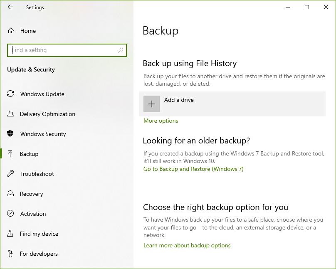This screenshot has height=269, width=336.
Task: Select Windows Update in the sidebar
Action: (x=42, y=94)
